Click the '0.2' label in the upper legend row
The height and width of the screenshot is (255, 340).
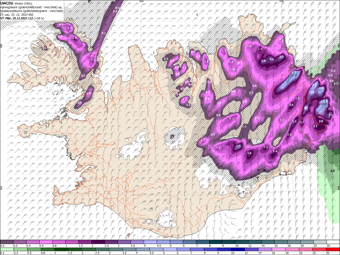[2, 246]
